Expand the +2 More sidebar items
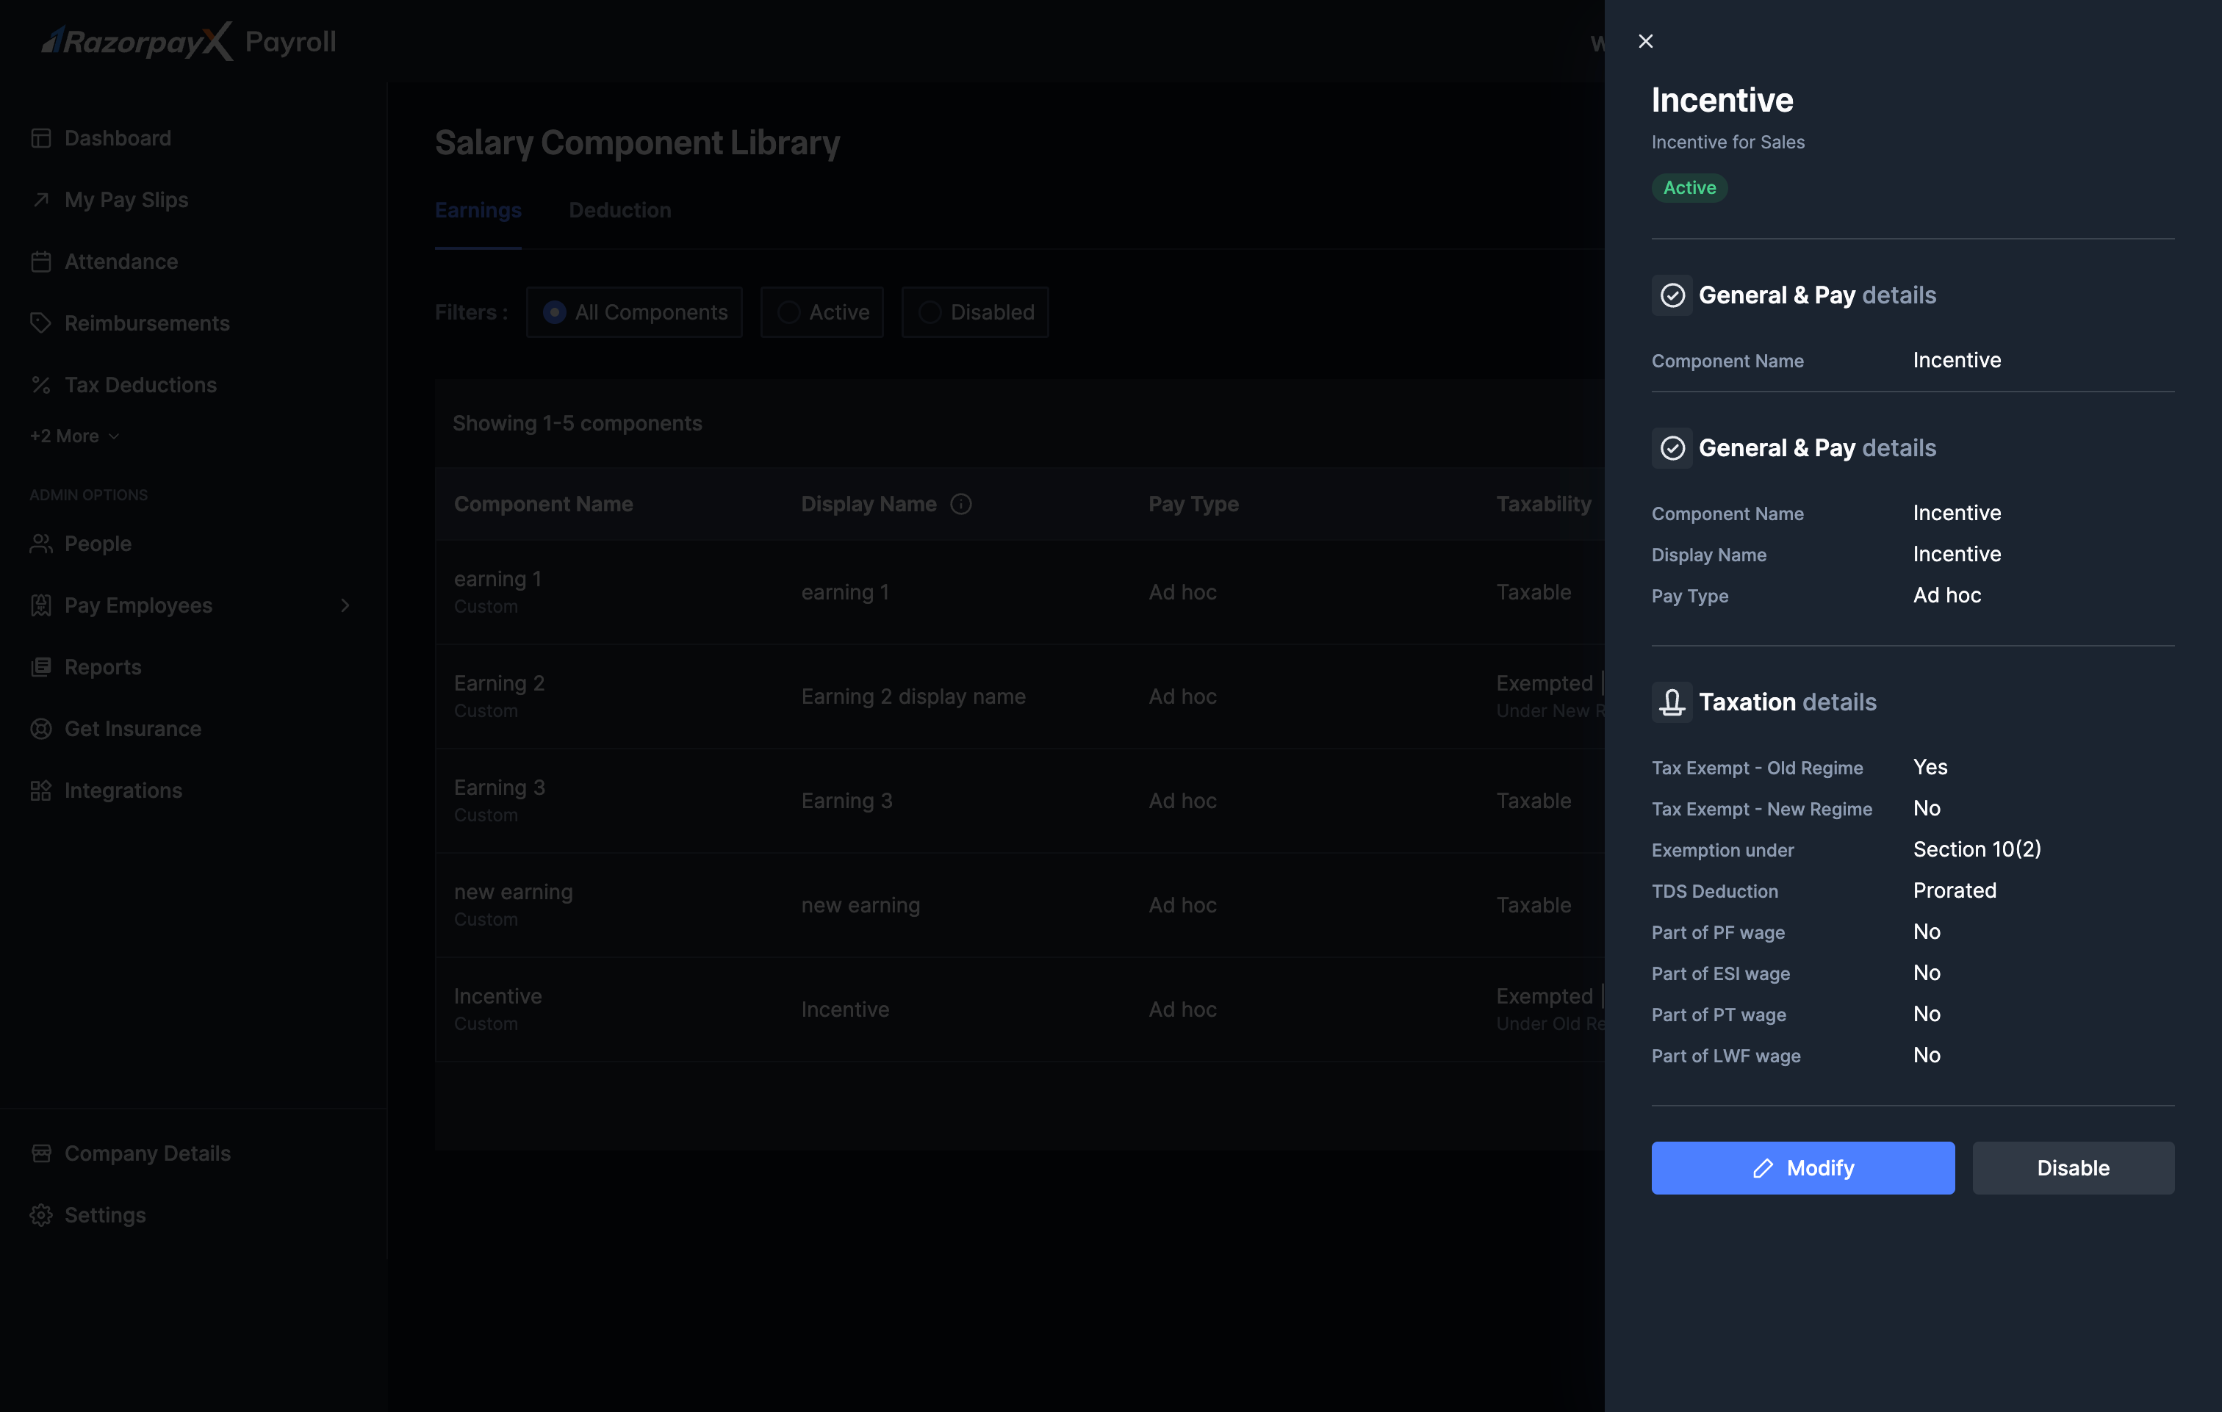This screenshot has width=2222, height=1412. pyautogui.click(x=73, y=436)
